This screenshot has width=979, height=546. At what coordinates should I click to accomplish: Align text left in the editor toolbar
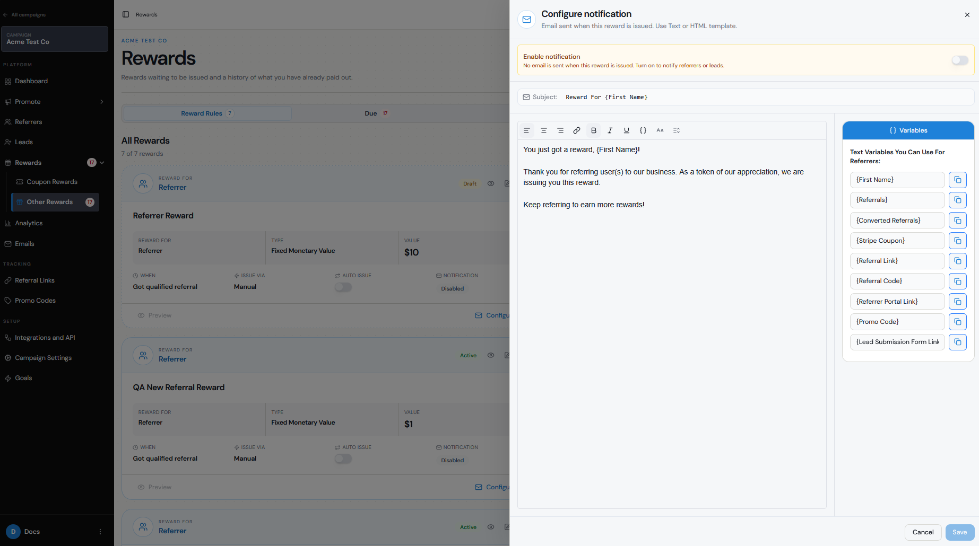[x=527, y=130]
